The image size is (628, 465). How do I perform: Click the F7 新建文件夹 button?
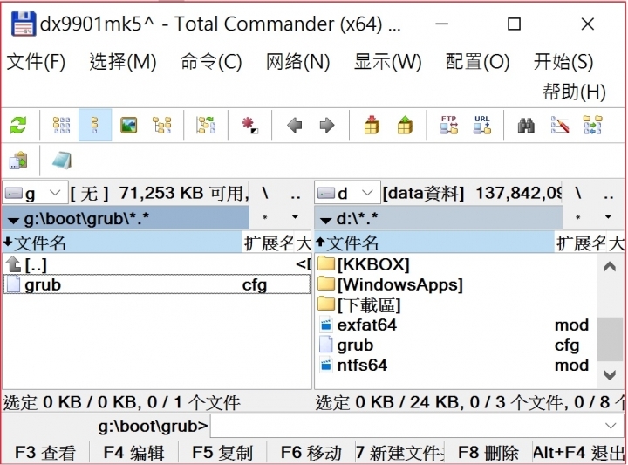(399, 453)
